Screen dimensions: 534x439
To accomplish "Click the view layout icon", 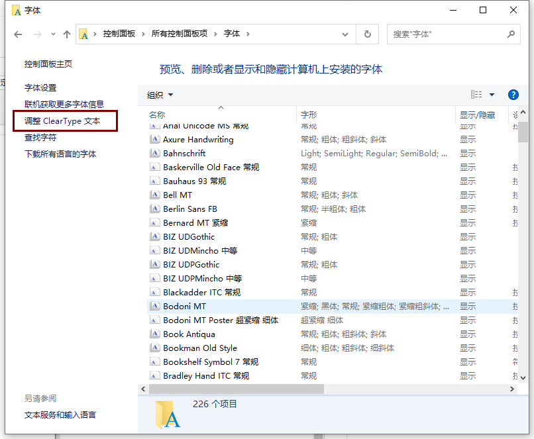I will point(476,95).
